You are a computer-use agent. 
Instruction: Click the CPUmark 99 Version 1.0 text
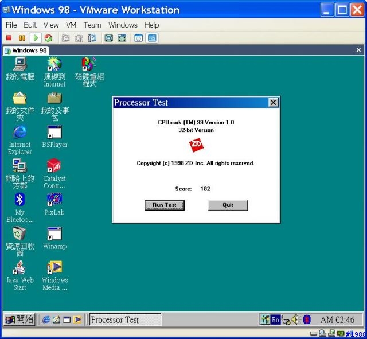(196, 122)
